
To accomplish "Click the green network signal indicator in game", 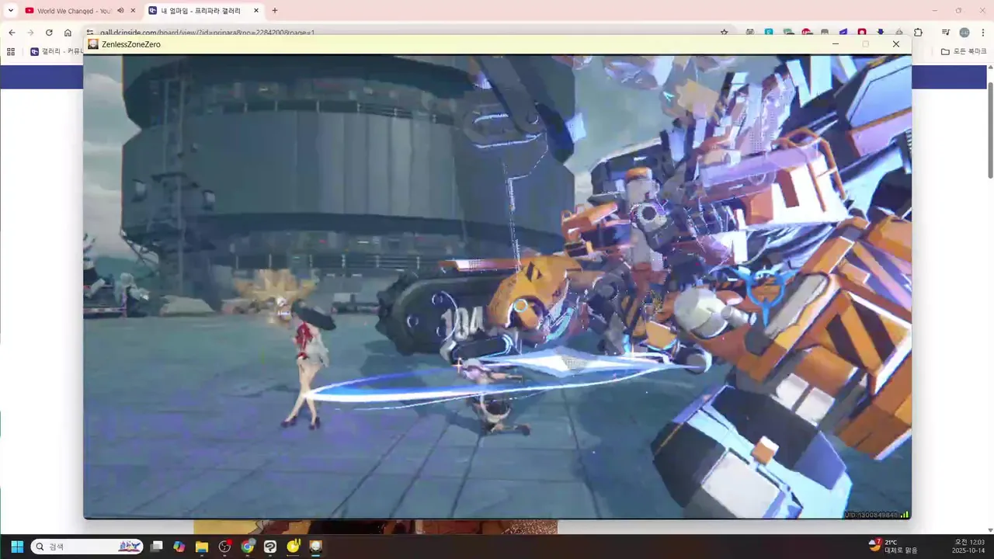I will click(905, 515).
